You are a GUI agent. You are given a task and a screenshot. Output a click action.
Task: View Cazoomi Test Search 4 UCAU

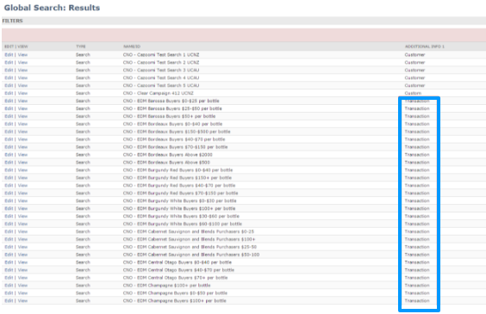[x=22, y=78]
